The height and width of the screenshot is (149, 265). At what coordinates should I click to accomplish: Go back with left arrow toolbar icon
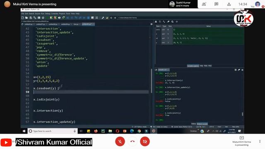pos(111,18)
